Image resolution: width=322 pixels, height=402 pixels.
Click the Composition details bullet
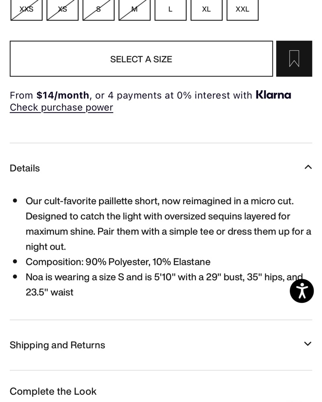click(x=118, y=262)
